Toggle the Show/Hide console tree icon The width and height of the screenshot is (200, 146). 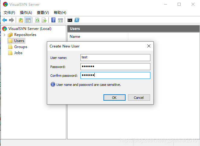click(x=28, y=20)
